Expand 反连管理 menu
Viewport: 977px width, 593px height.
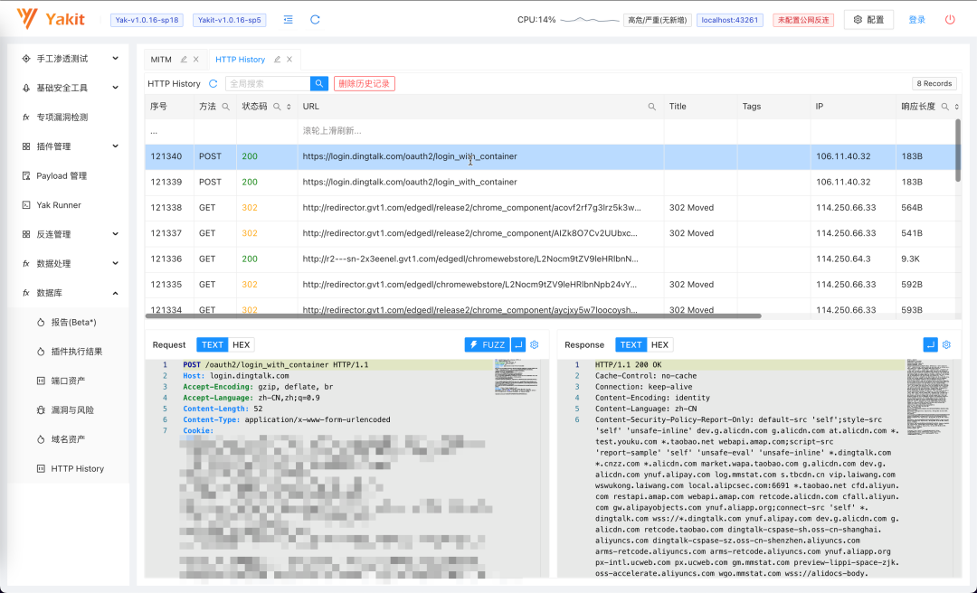point(115,234)
